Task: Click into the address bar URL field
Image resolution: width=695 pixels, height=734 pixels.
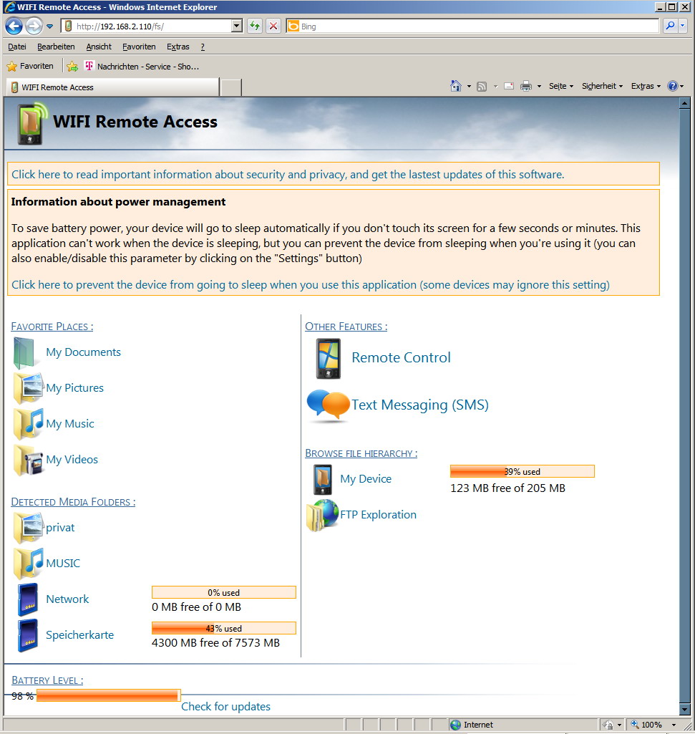Action: click(x=147, y=26)
